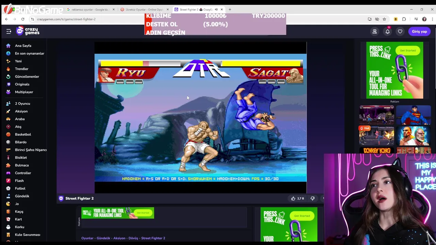Select the Futbol category icon
436x245 pixels.
8,189
